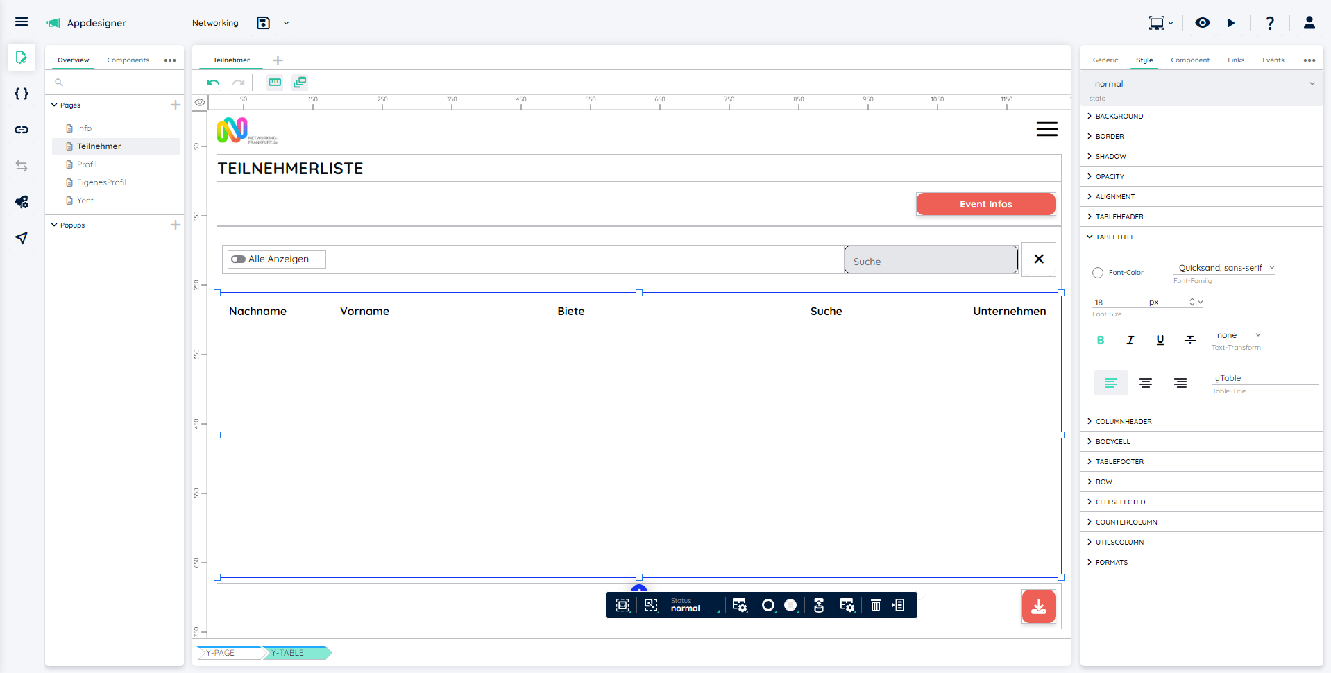Toggle the Alle Anzeigen switch
Image resolution: width=1331 pixels, height=673 pixels.
coord(239,259)
